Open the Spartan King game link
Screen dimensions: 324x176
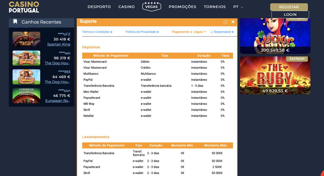[59, 44]
